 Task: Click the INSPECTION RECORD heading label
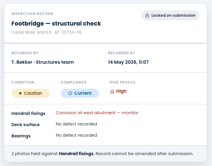(x=32, y=14)
